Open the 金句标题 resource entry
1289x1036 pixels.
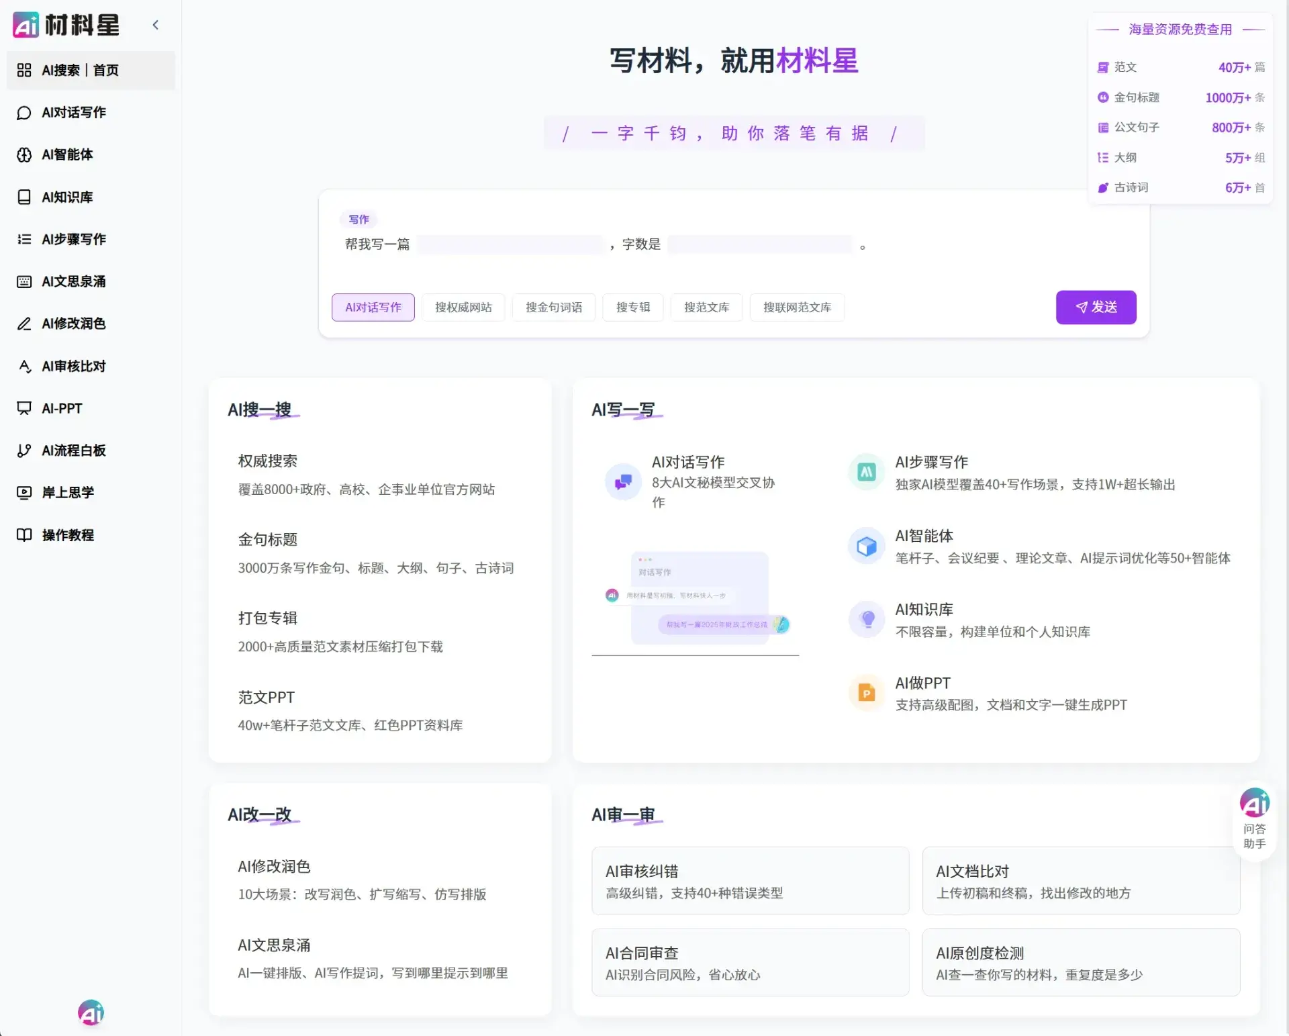1136,97
